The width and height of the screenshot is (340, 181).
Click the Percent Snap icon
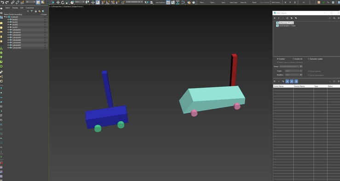(x=113, y=2)
